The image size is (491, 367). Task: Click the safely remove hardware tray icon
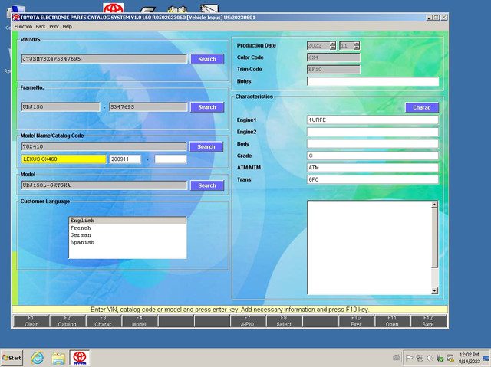click(x=440, y=358)
